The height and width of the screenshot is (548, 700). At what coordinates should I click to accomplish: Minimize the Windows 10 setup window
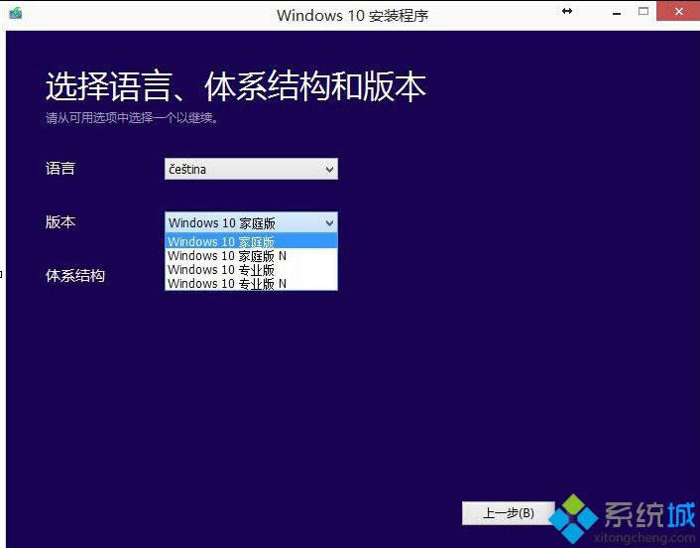[x=609, y=12]
